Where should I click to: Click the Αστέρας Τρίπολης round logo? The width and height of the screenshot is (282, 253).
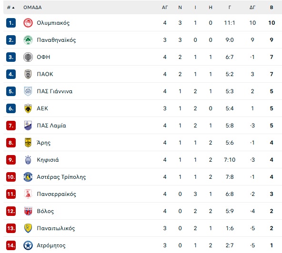[x=28, y=177]
